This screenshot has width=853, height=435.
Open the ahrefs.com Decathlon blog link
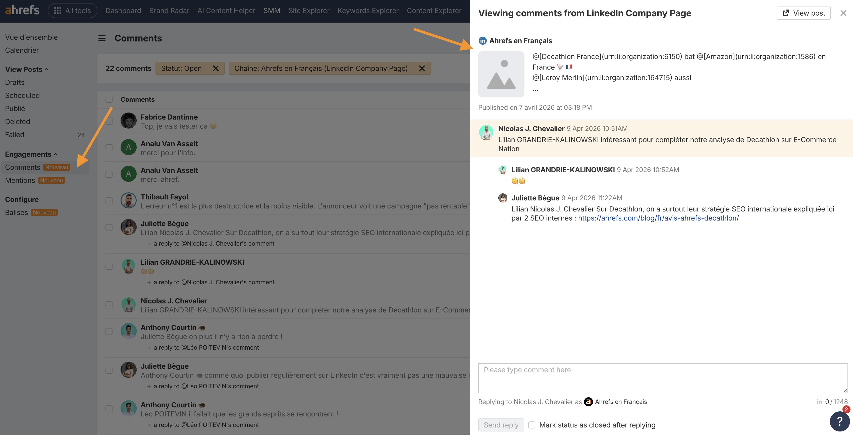(x=658, y=218)
